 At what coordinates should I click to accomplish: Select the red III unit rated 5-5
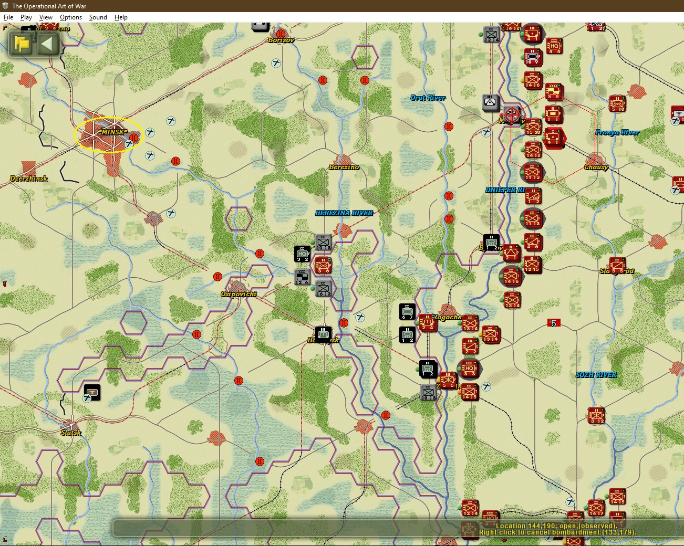[448, 380]
